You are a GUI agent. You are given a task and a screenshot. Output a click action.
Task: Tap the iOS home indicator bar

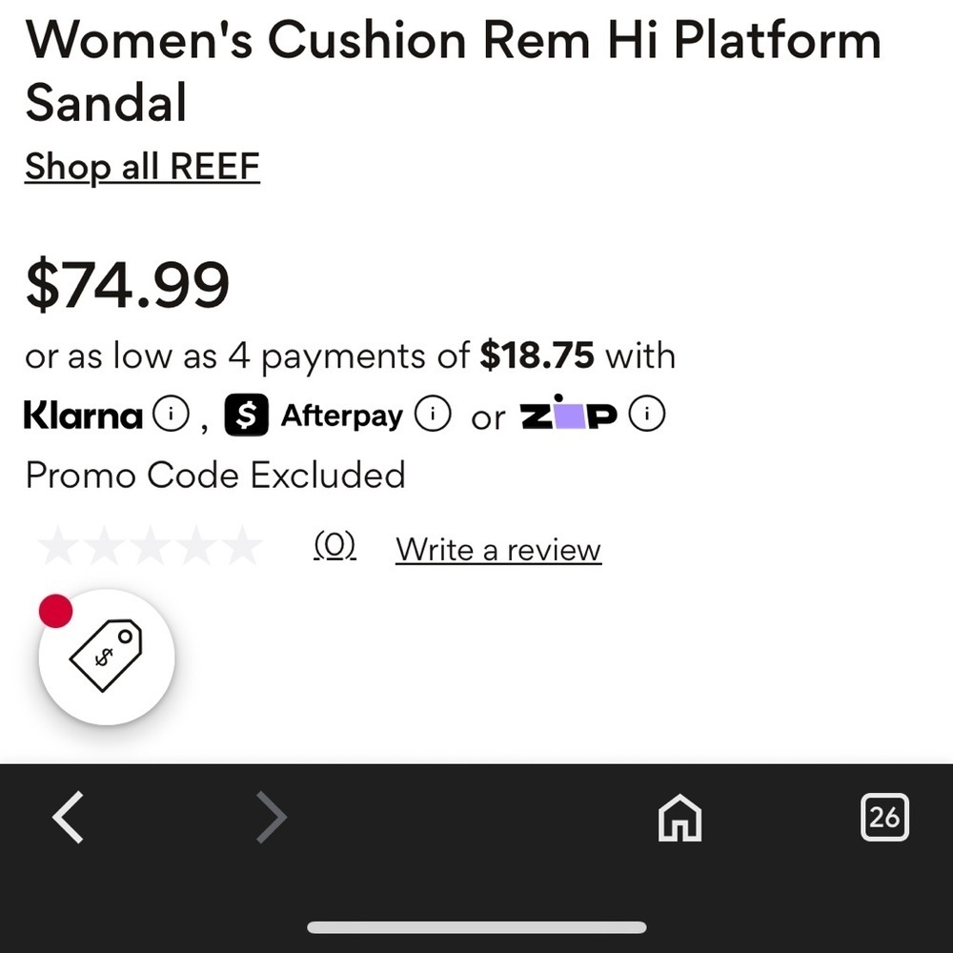(476, 927)
